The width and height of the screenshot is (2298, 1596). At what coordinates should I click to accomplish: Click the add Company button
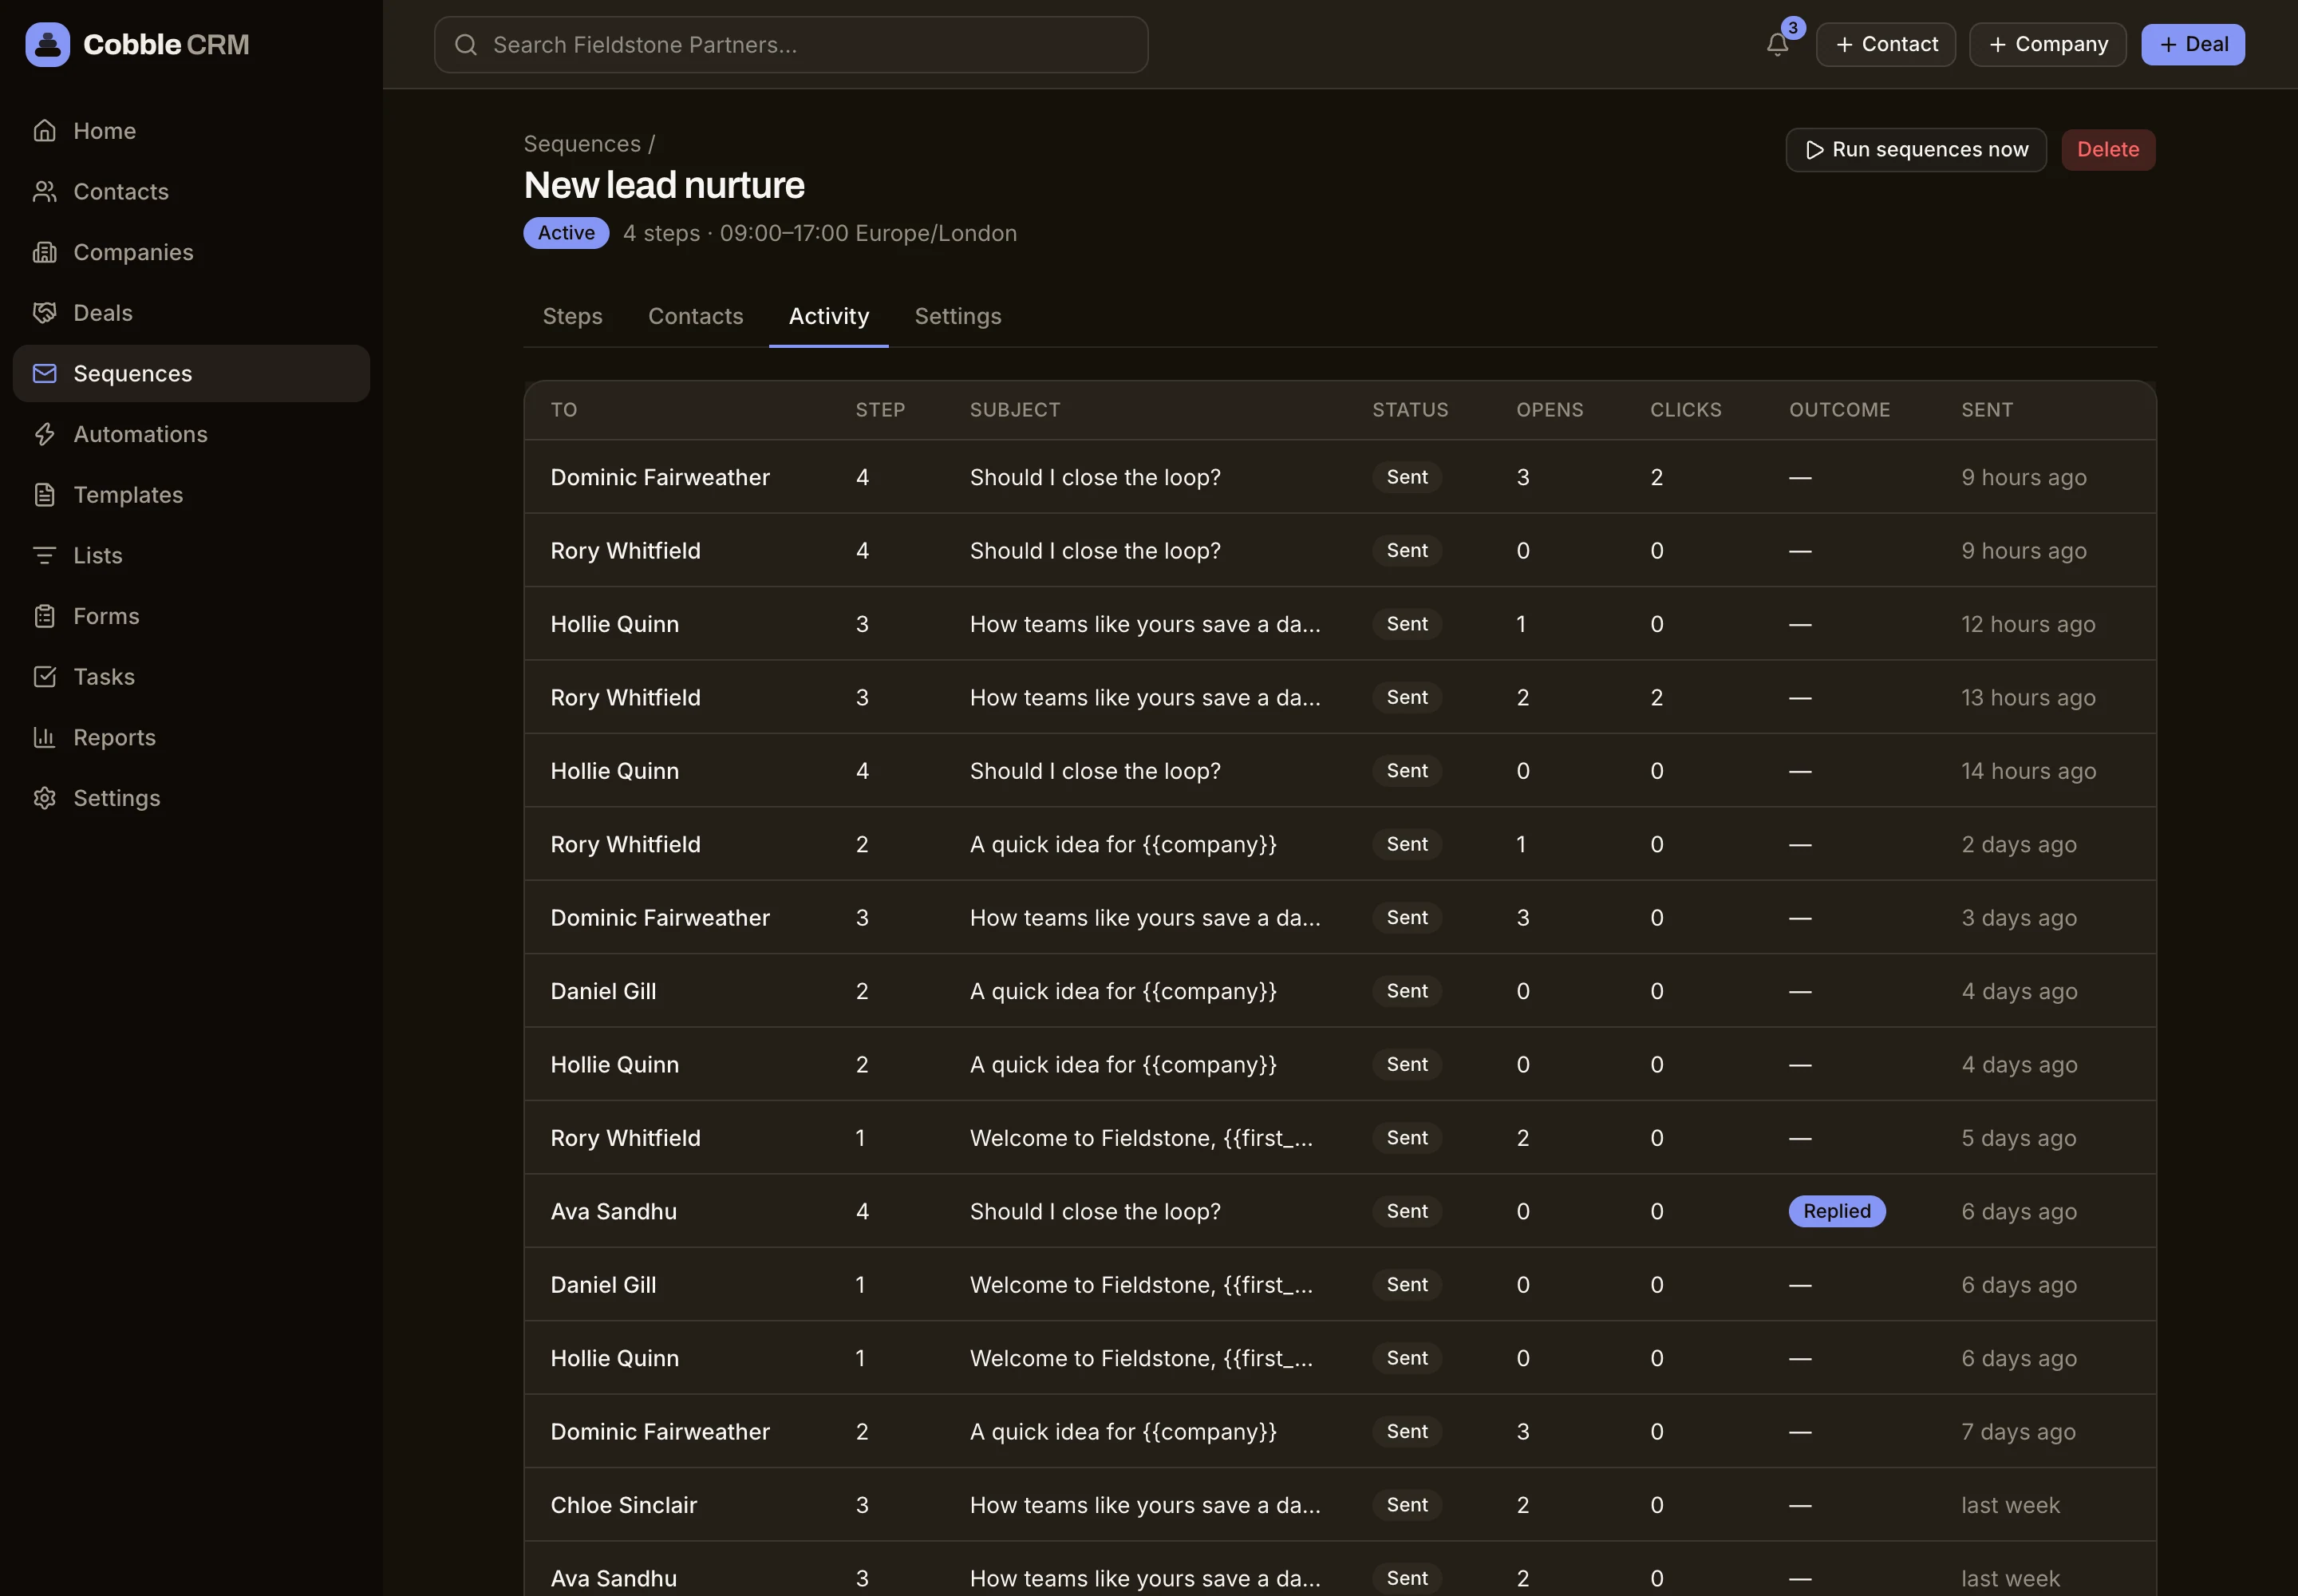click(2047, 44)
